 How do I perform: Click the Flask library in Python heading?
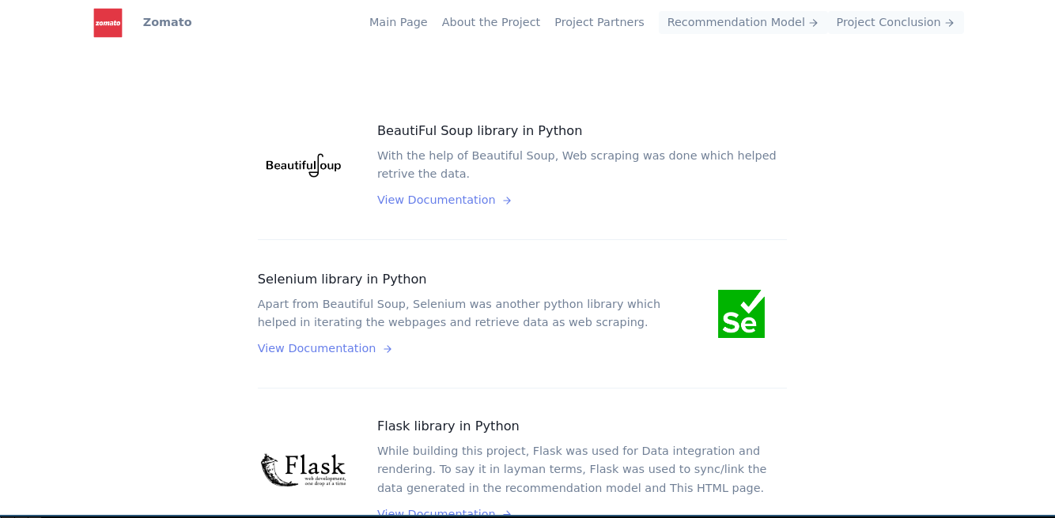click(448, 426)
